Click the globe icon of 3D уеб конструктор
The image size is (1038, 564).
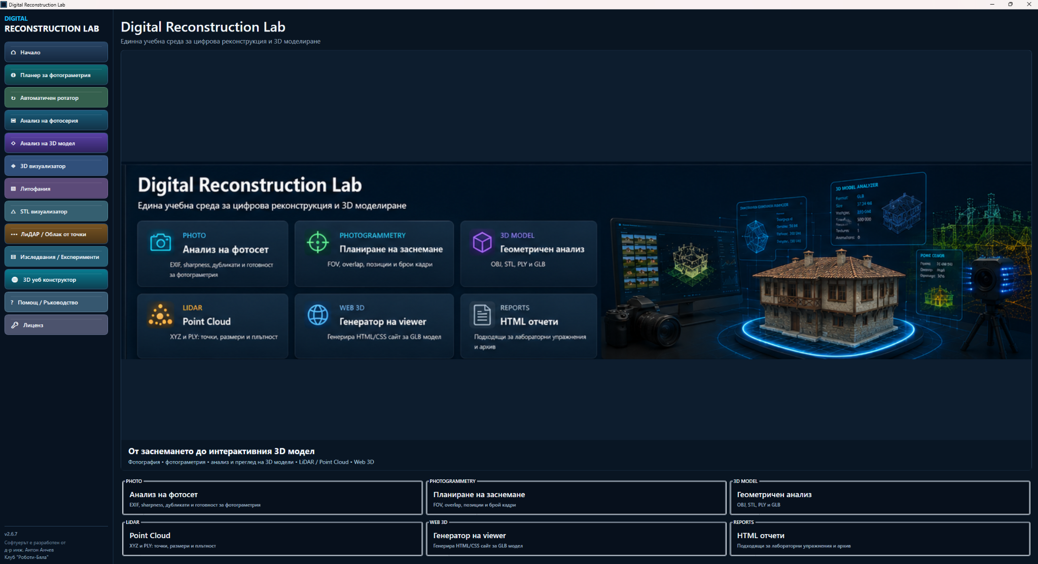15,280
